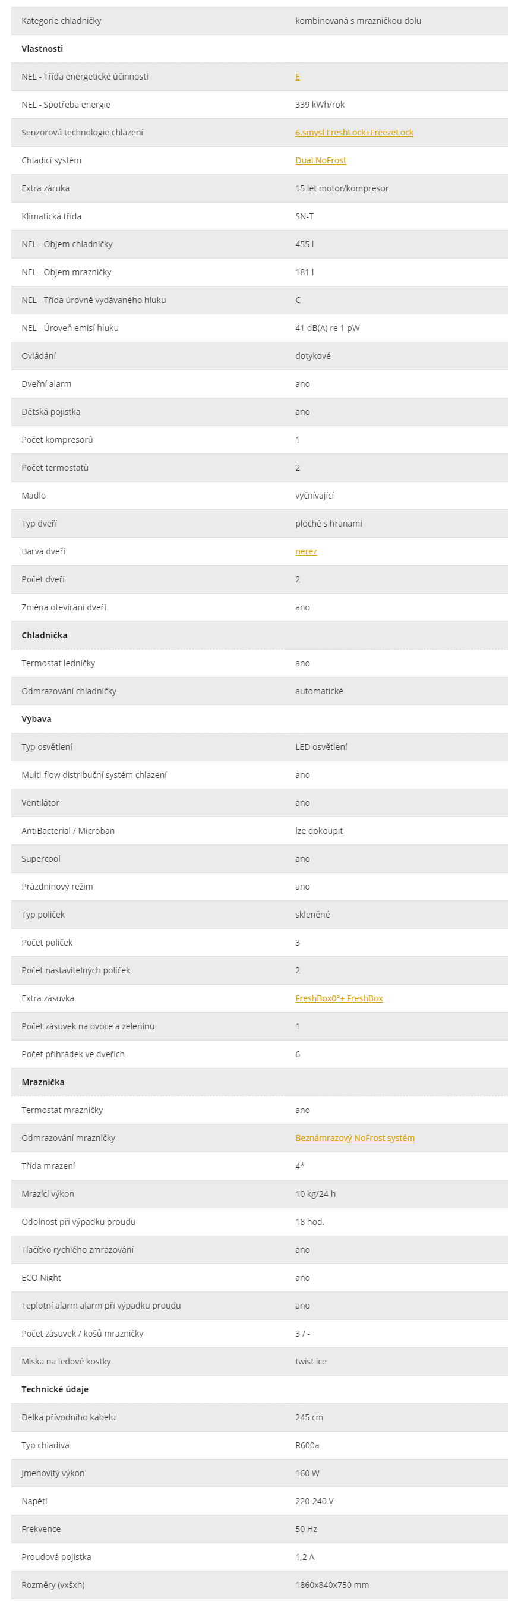Open the Beznámrazový NoFrost systém link
The height and width of the screenshot is (1601, 518).
tap(355, 1138)
